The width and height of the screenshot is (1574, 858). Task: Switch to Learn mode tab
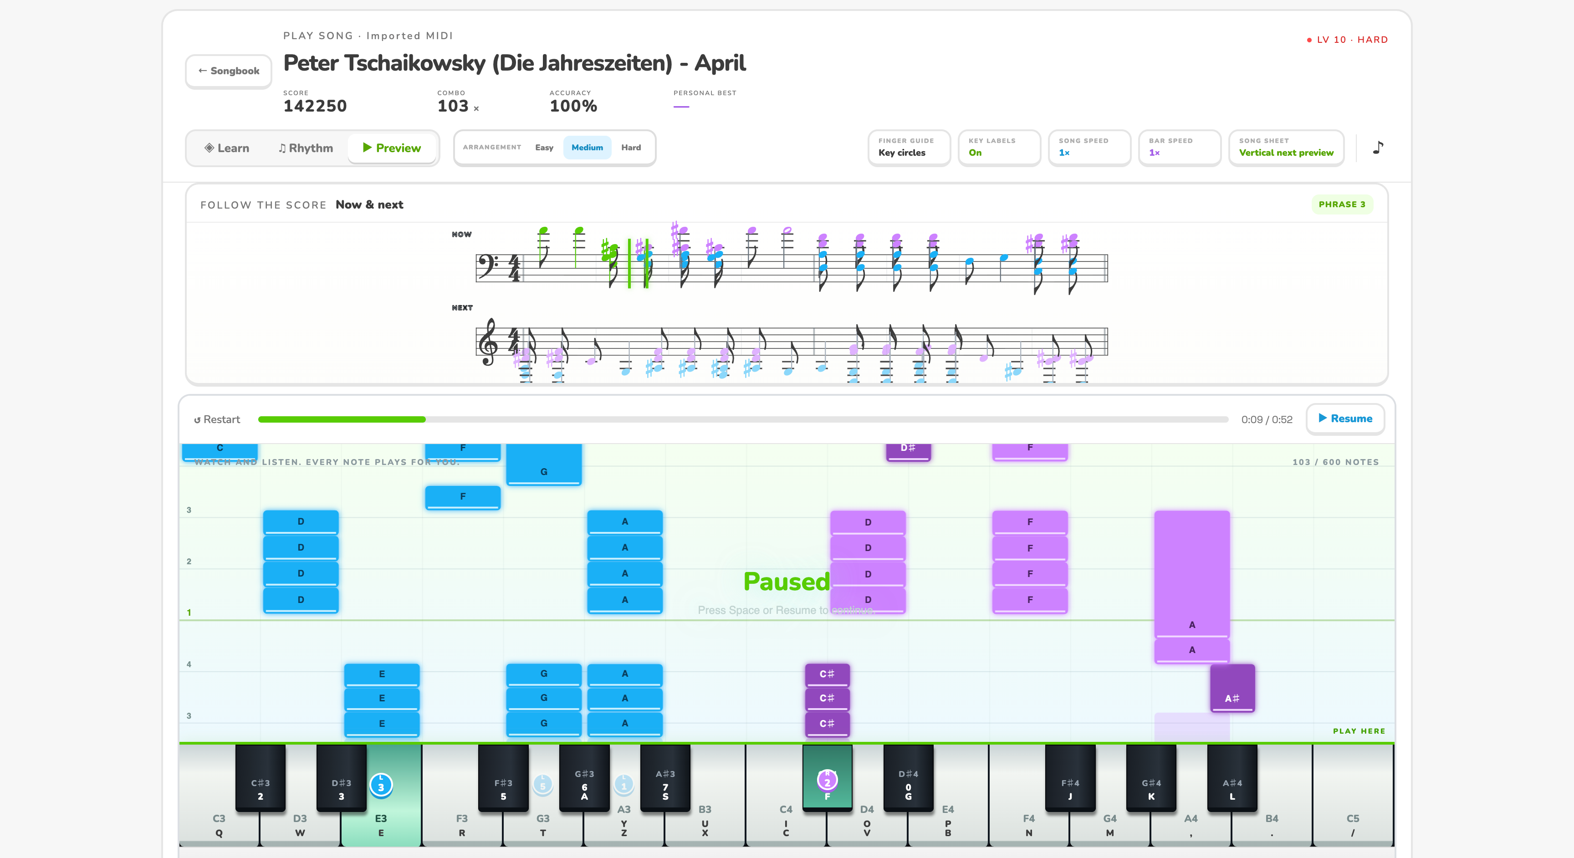227,148
